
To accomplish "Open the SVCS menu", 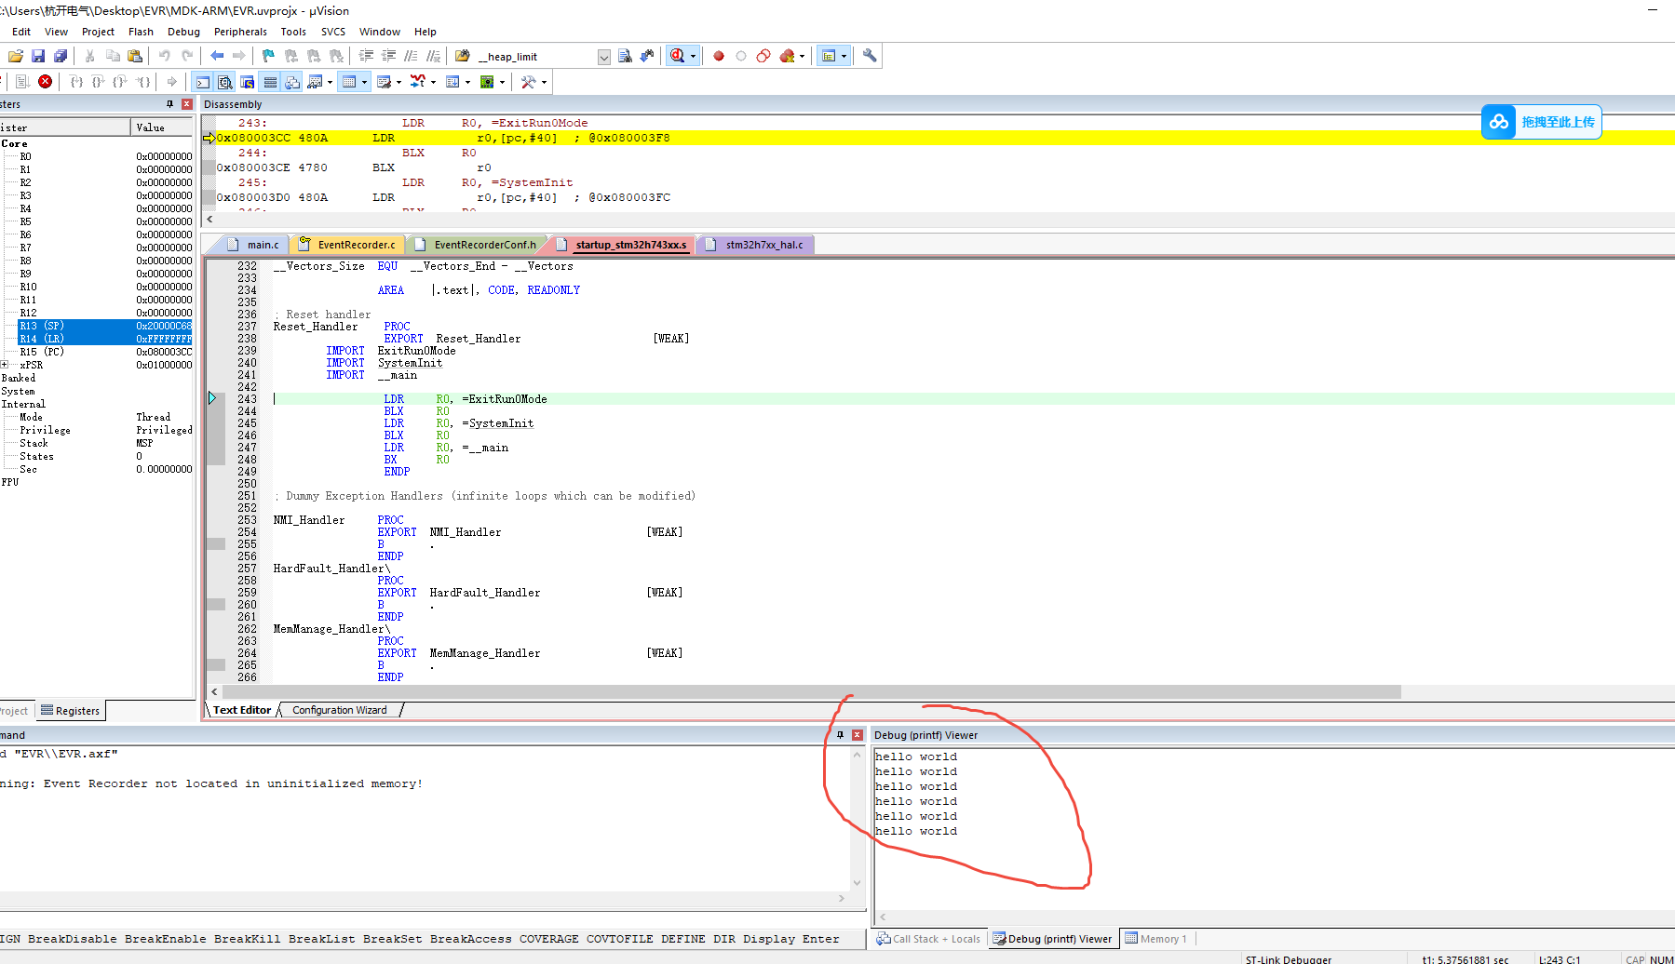I will (332, 32).
